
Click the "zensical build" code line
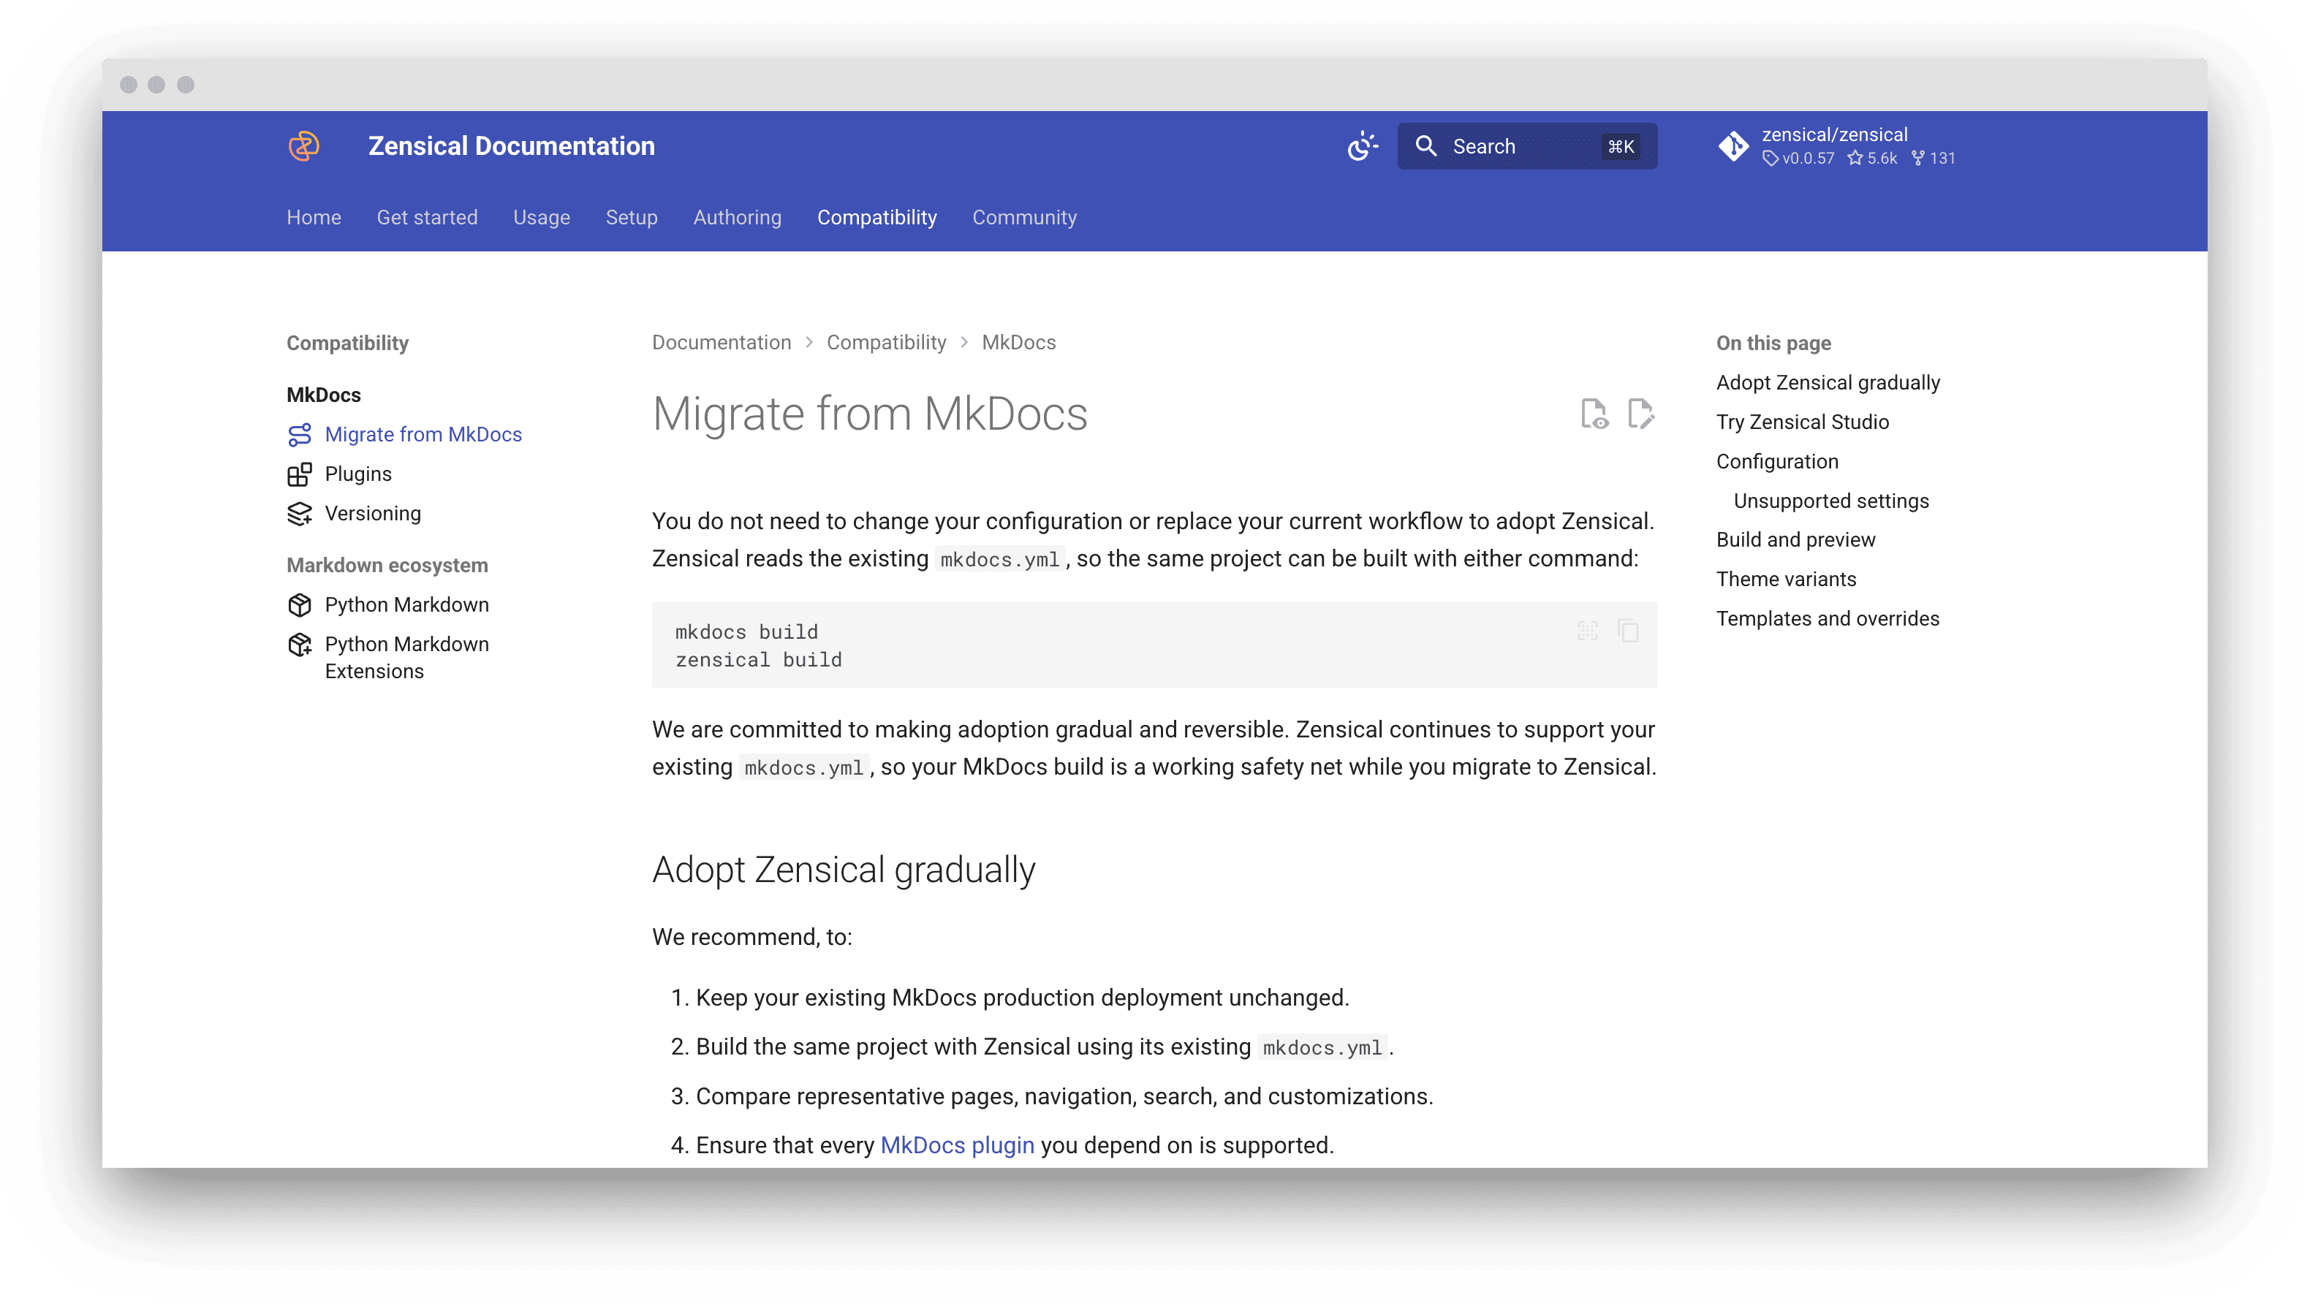[x=758, y=660]
